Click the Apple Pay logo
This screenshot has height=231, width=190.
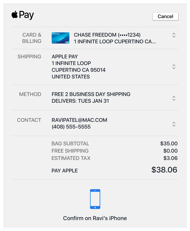pyautogui.click(x=23, y=15)
